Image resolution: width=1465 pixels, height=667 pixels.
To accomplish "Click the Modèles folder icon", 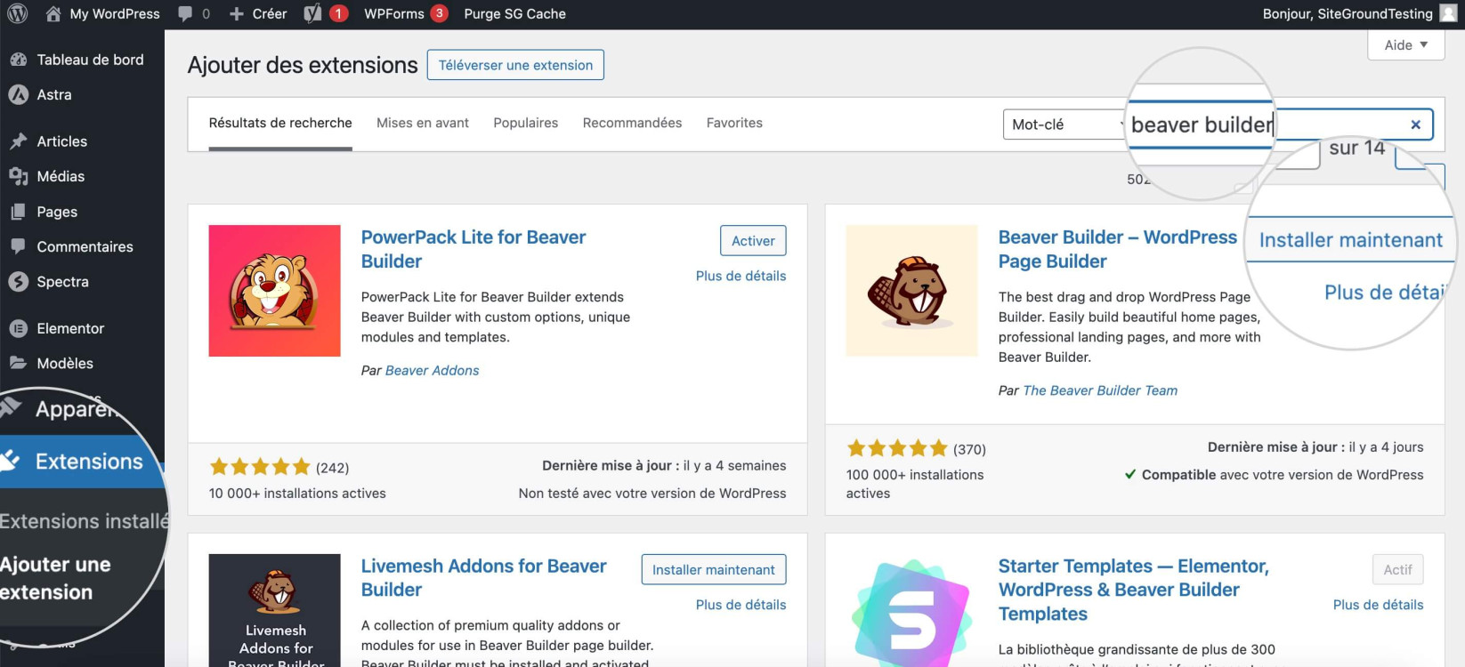I will click(18, 363).
